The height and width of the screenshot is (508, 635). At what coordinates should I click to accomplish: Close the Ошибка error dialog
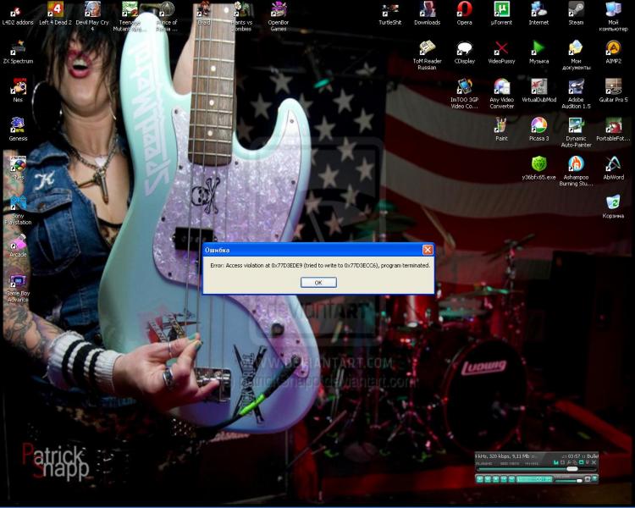[x=428, y=250]
